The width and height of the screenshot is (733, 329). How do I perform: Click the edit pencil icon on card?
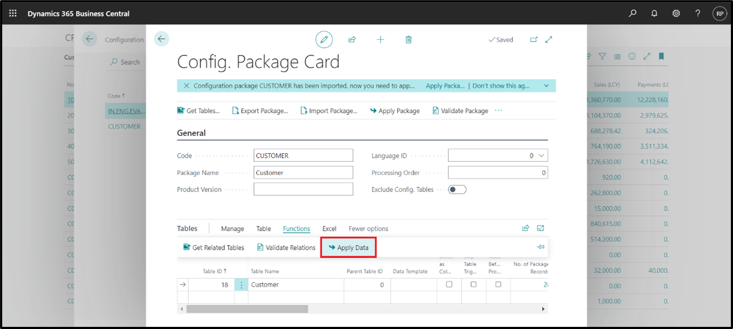point(324,39)
